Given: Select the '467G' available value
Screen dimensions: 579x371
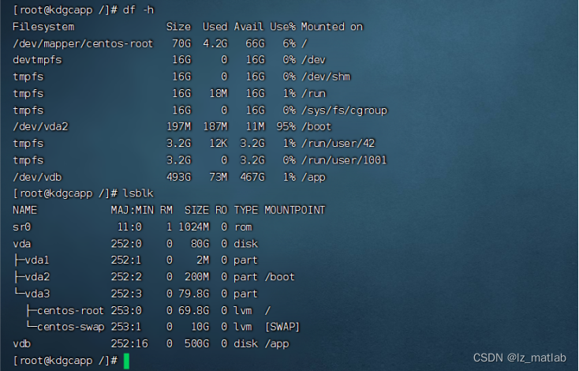Looking at the screenshot, I should (252, 177).
